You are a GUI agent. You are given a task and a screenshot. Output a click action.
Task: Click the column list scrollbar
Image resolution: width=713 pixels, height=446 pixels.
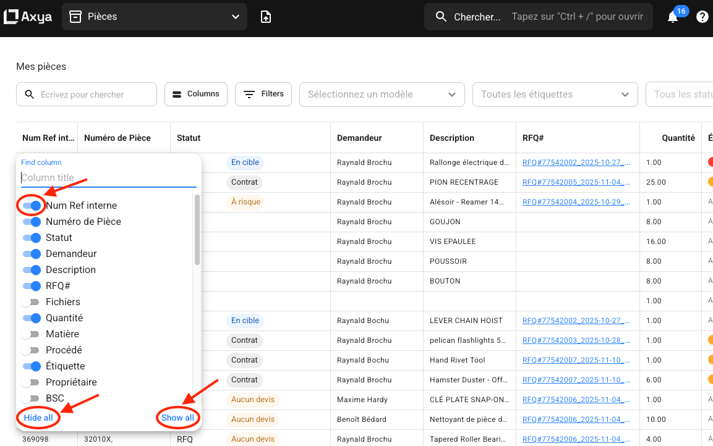coord(197,230)
